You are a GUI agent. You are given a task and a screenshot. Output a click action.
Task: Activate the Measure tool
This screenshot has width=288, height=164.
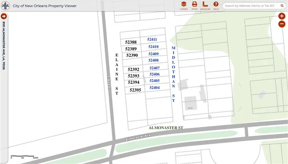(205, 6)
